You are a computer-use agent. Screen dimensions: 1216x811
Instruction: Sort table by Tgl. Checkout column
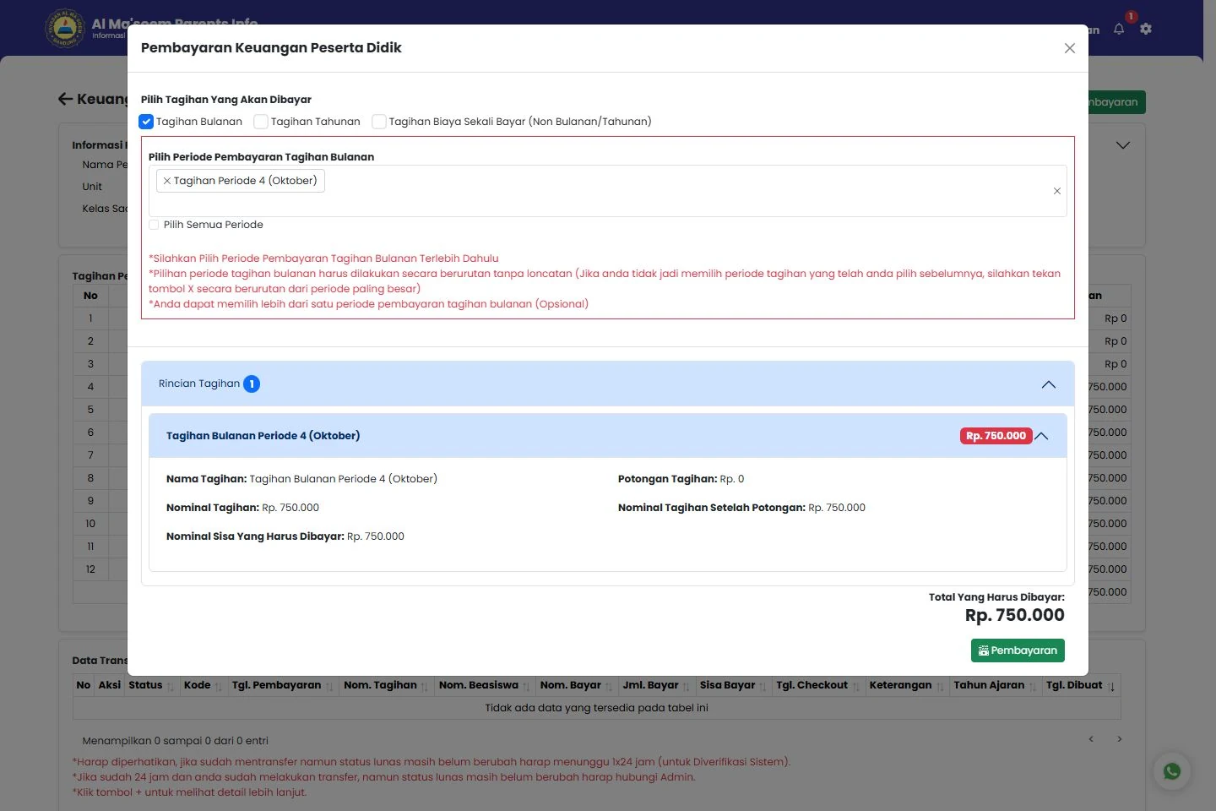click(818, 685)
